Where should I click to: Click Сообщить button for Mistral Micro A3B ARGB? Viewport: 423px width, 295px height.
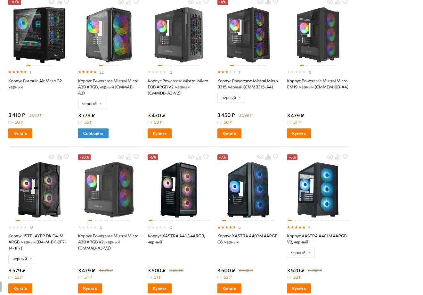click(93, 134)
